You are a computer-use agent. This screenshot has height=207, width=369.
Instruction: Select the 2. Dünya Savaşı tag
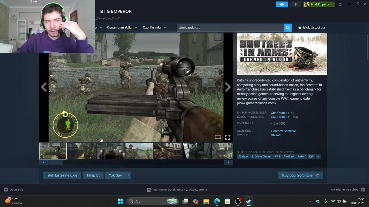pos(261,157)
